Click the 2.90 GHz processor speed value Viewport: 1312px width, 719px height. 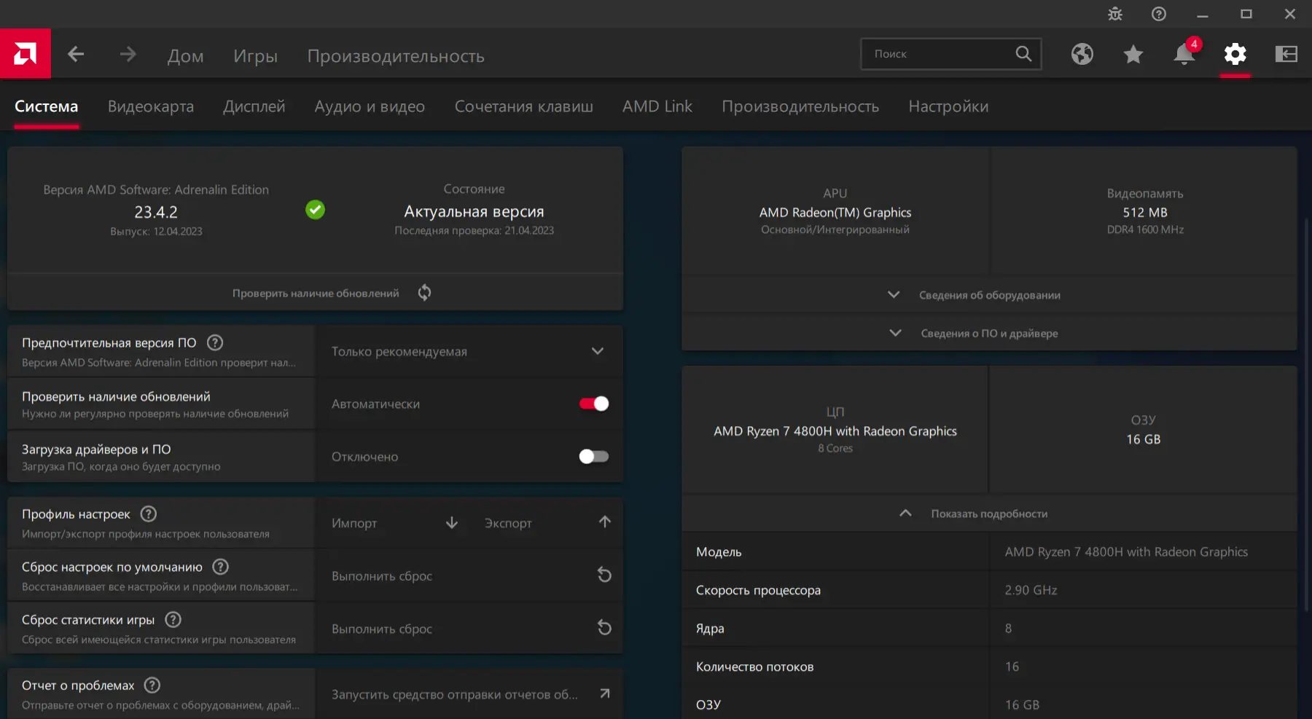pyautogui.click(x=1031, y=590)
